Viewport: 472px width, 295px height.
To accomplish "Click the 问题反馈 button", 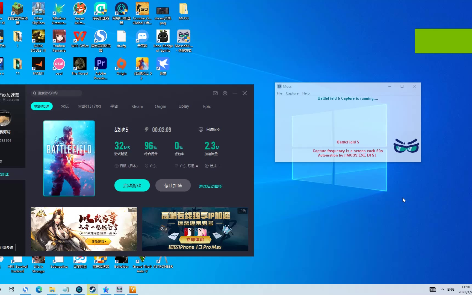I will tap(7, 247).
